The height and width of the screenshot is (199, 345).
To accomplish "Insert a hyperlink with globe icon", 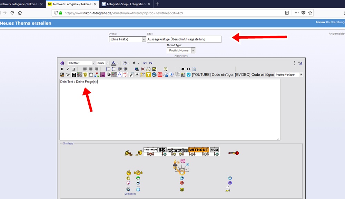I will 137,69.
